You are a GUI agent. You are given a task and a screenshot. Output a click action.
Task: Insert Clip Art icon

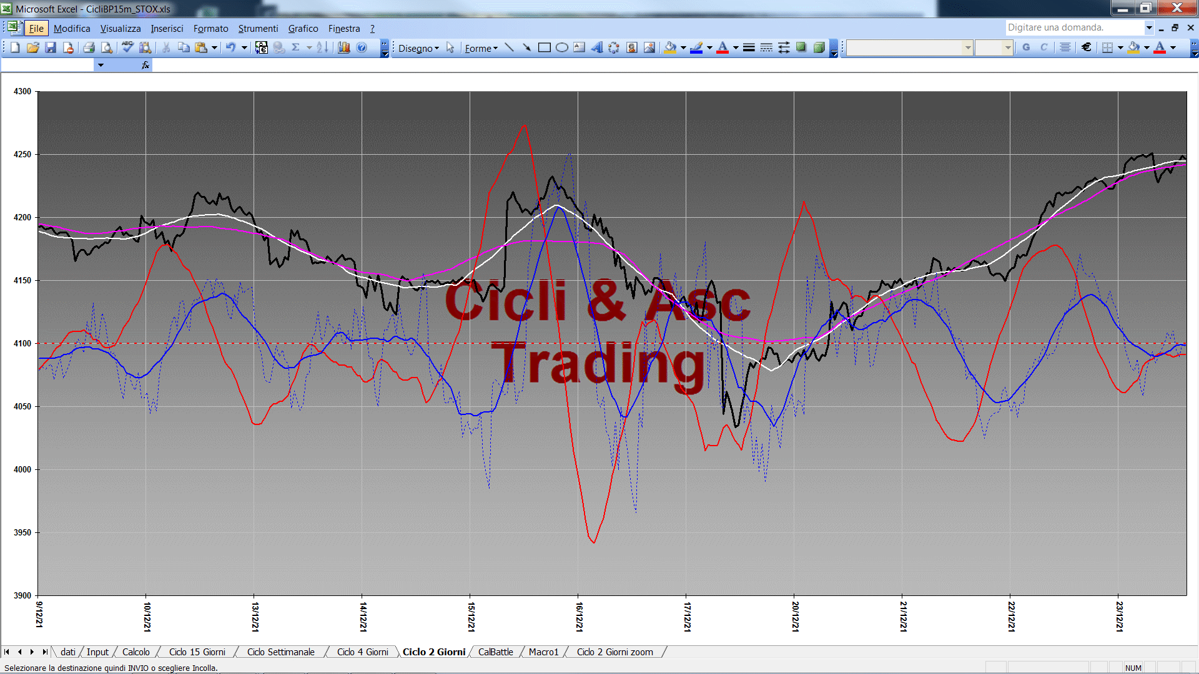[631, 47]
